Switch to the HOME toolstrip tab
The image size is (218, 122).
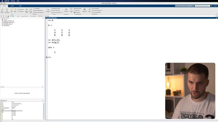pos(4,6)
